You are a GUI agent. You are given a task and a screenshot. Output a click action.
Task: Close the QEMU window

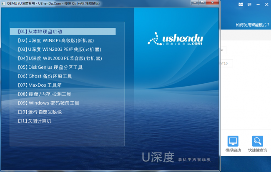[212, 2]
